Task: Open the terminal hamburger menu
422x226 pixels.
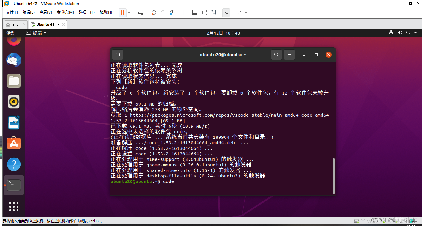Action: 289,55
